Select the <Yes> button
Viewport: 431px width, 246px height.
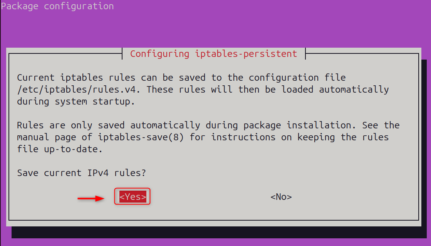[132, 197]
